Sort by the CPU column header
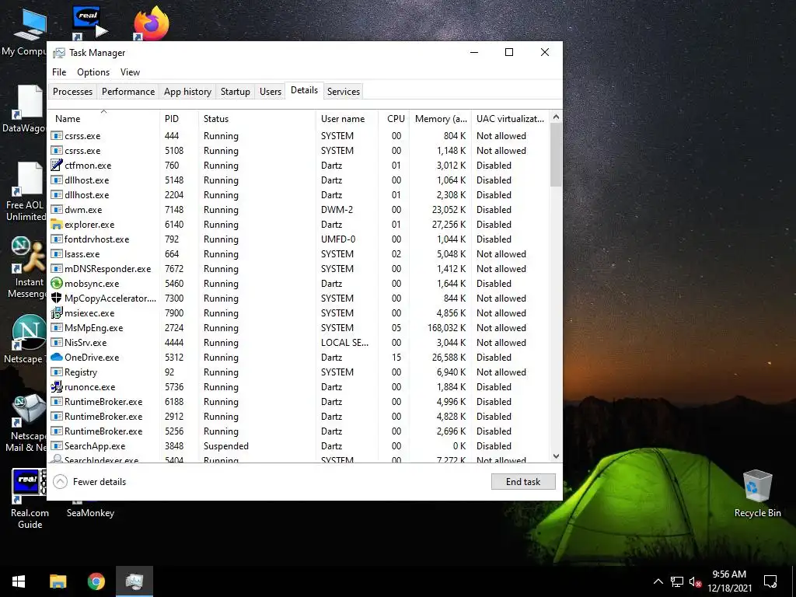796x597 pixels. coord(394,119)
